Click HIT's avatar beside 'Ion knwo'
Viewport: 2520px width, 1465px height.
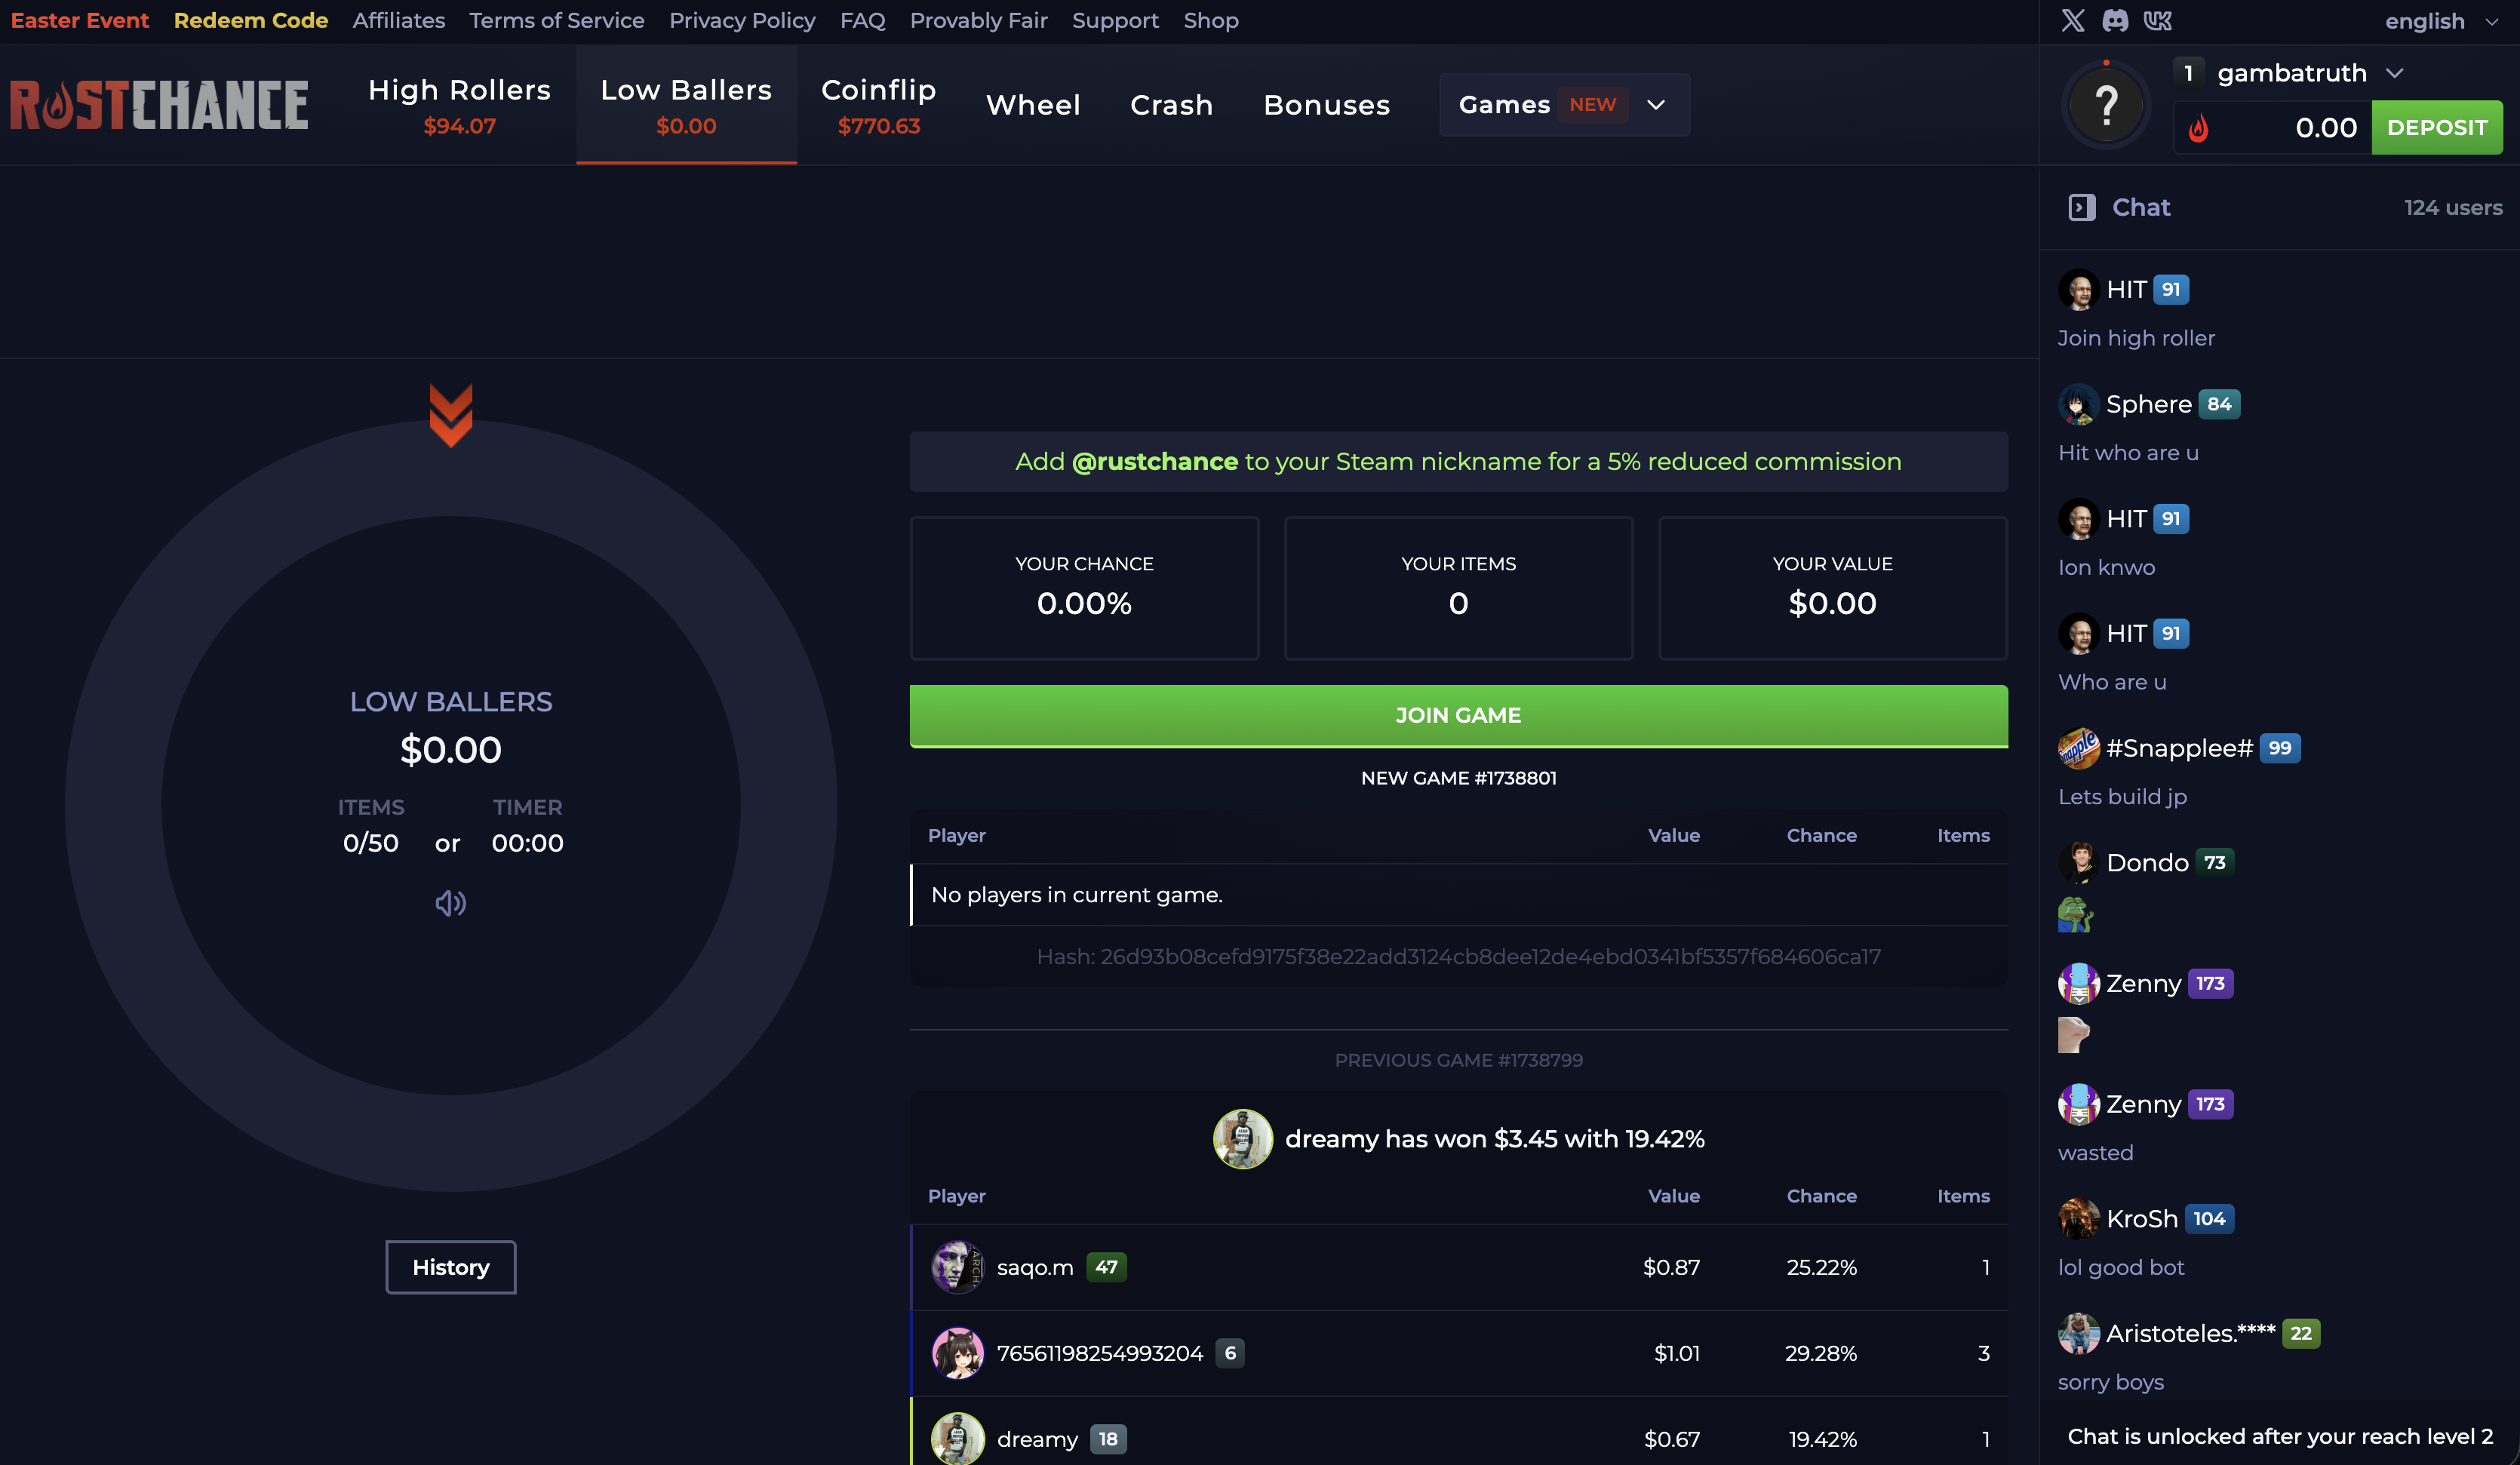[2079, 519]
